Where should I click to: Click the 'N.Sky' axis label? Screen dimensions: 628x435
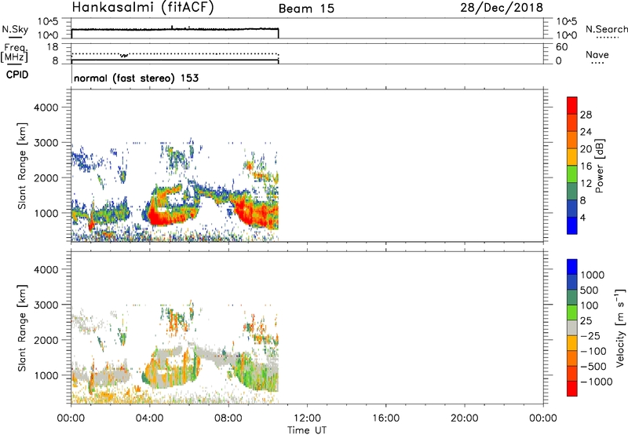point(15,30)
